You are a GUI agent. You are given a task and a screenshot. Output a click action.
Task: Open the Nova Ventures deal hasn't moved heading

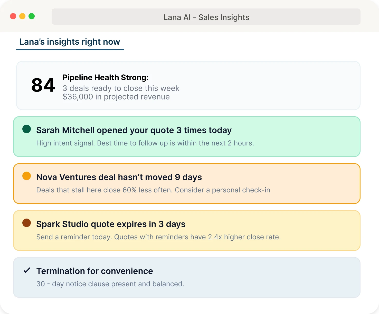point(119,177)
